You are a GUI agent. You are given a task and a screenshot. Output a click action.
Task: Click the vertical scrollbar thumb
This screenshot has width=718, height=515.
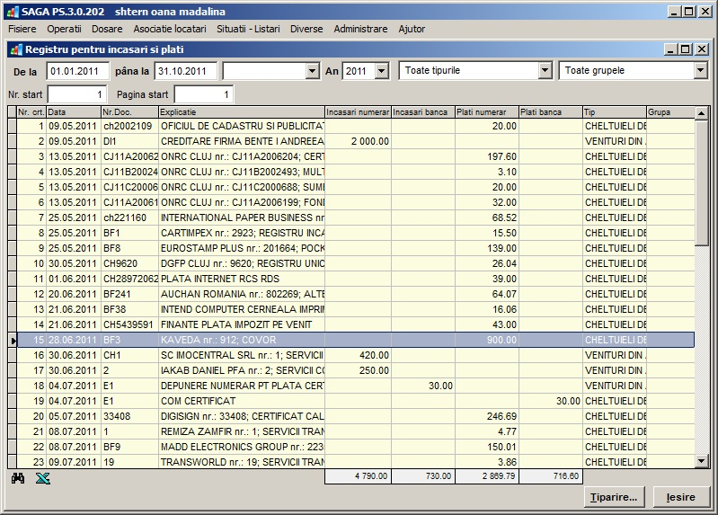pos(701,183)
